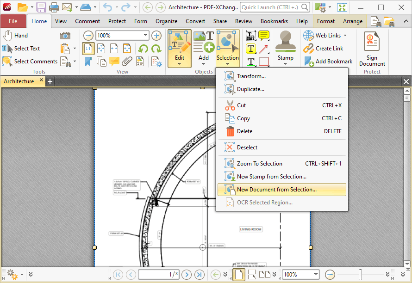Screen dimensions: 412x283
Task: Expand the Web Links dropdown
Action: [345, 36]
